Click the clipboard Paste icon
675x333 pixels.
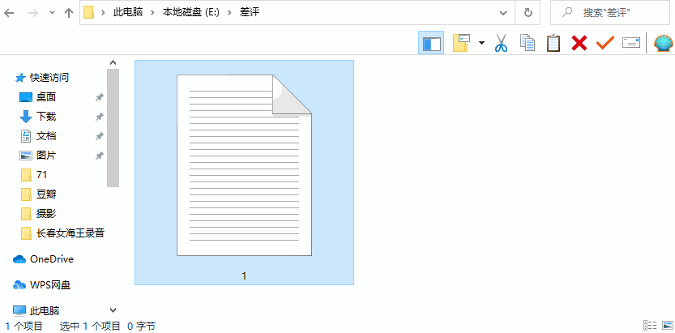coord(553,43)
